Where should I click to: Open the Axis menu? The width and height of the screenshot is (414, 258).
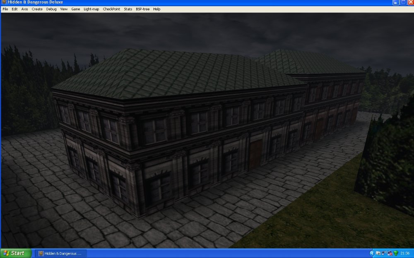(24, 9)
